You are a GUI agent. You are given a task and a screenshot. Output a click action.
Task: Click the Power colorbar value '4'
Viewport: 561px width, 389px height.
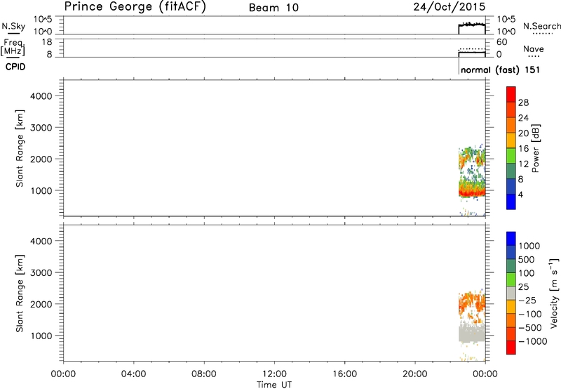coord(520,194)
